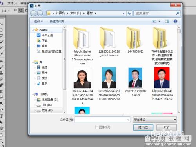Select the red background portrait thumbnail
196x147 pixels.
pos(162,78)
